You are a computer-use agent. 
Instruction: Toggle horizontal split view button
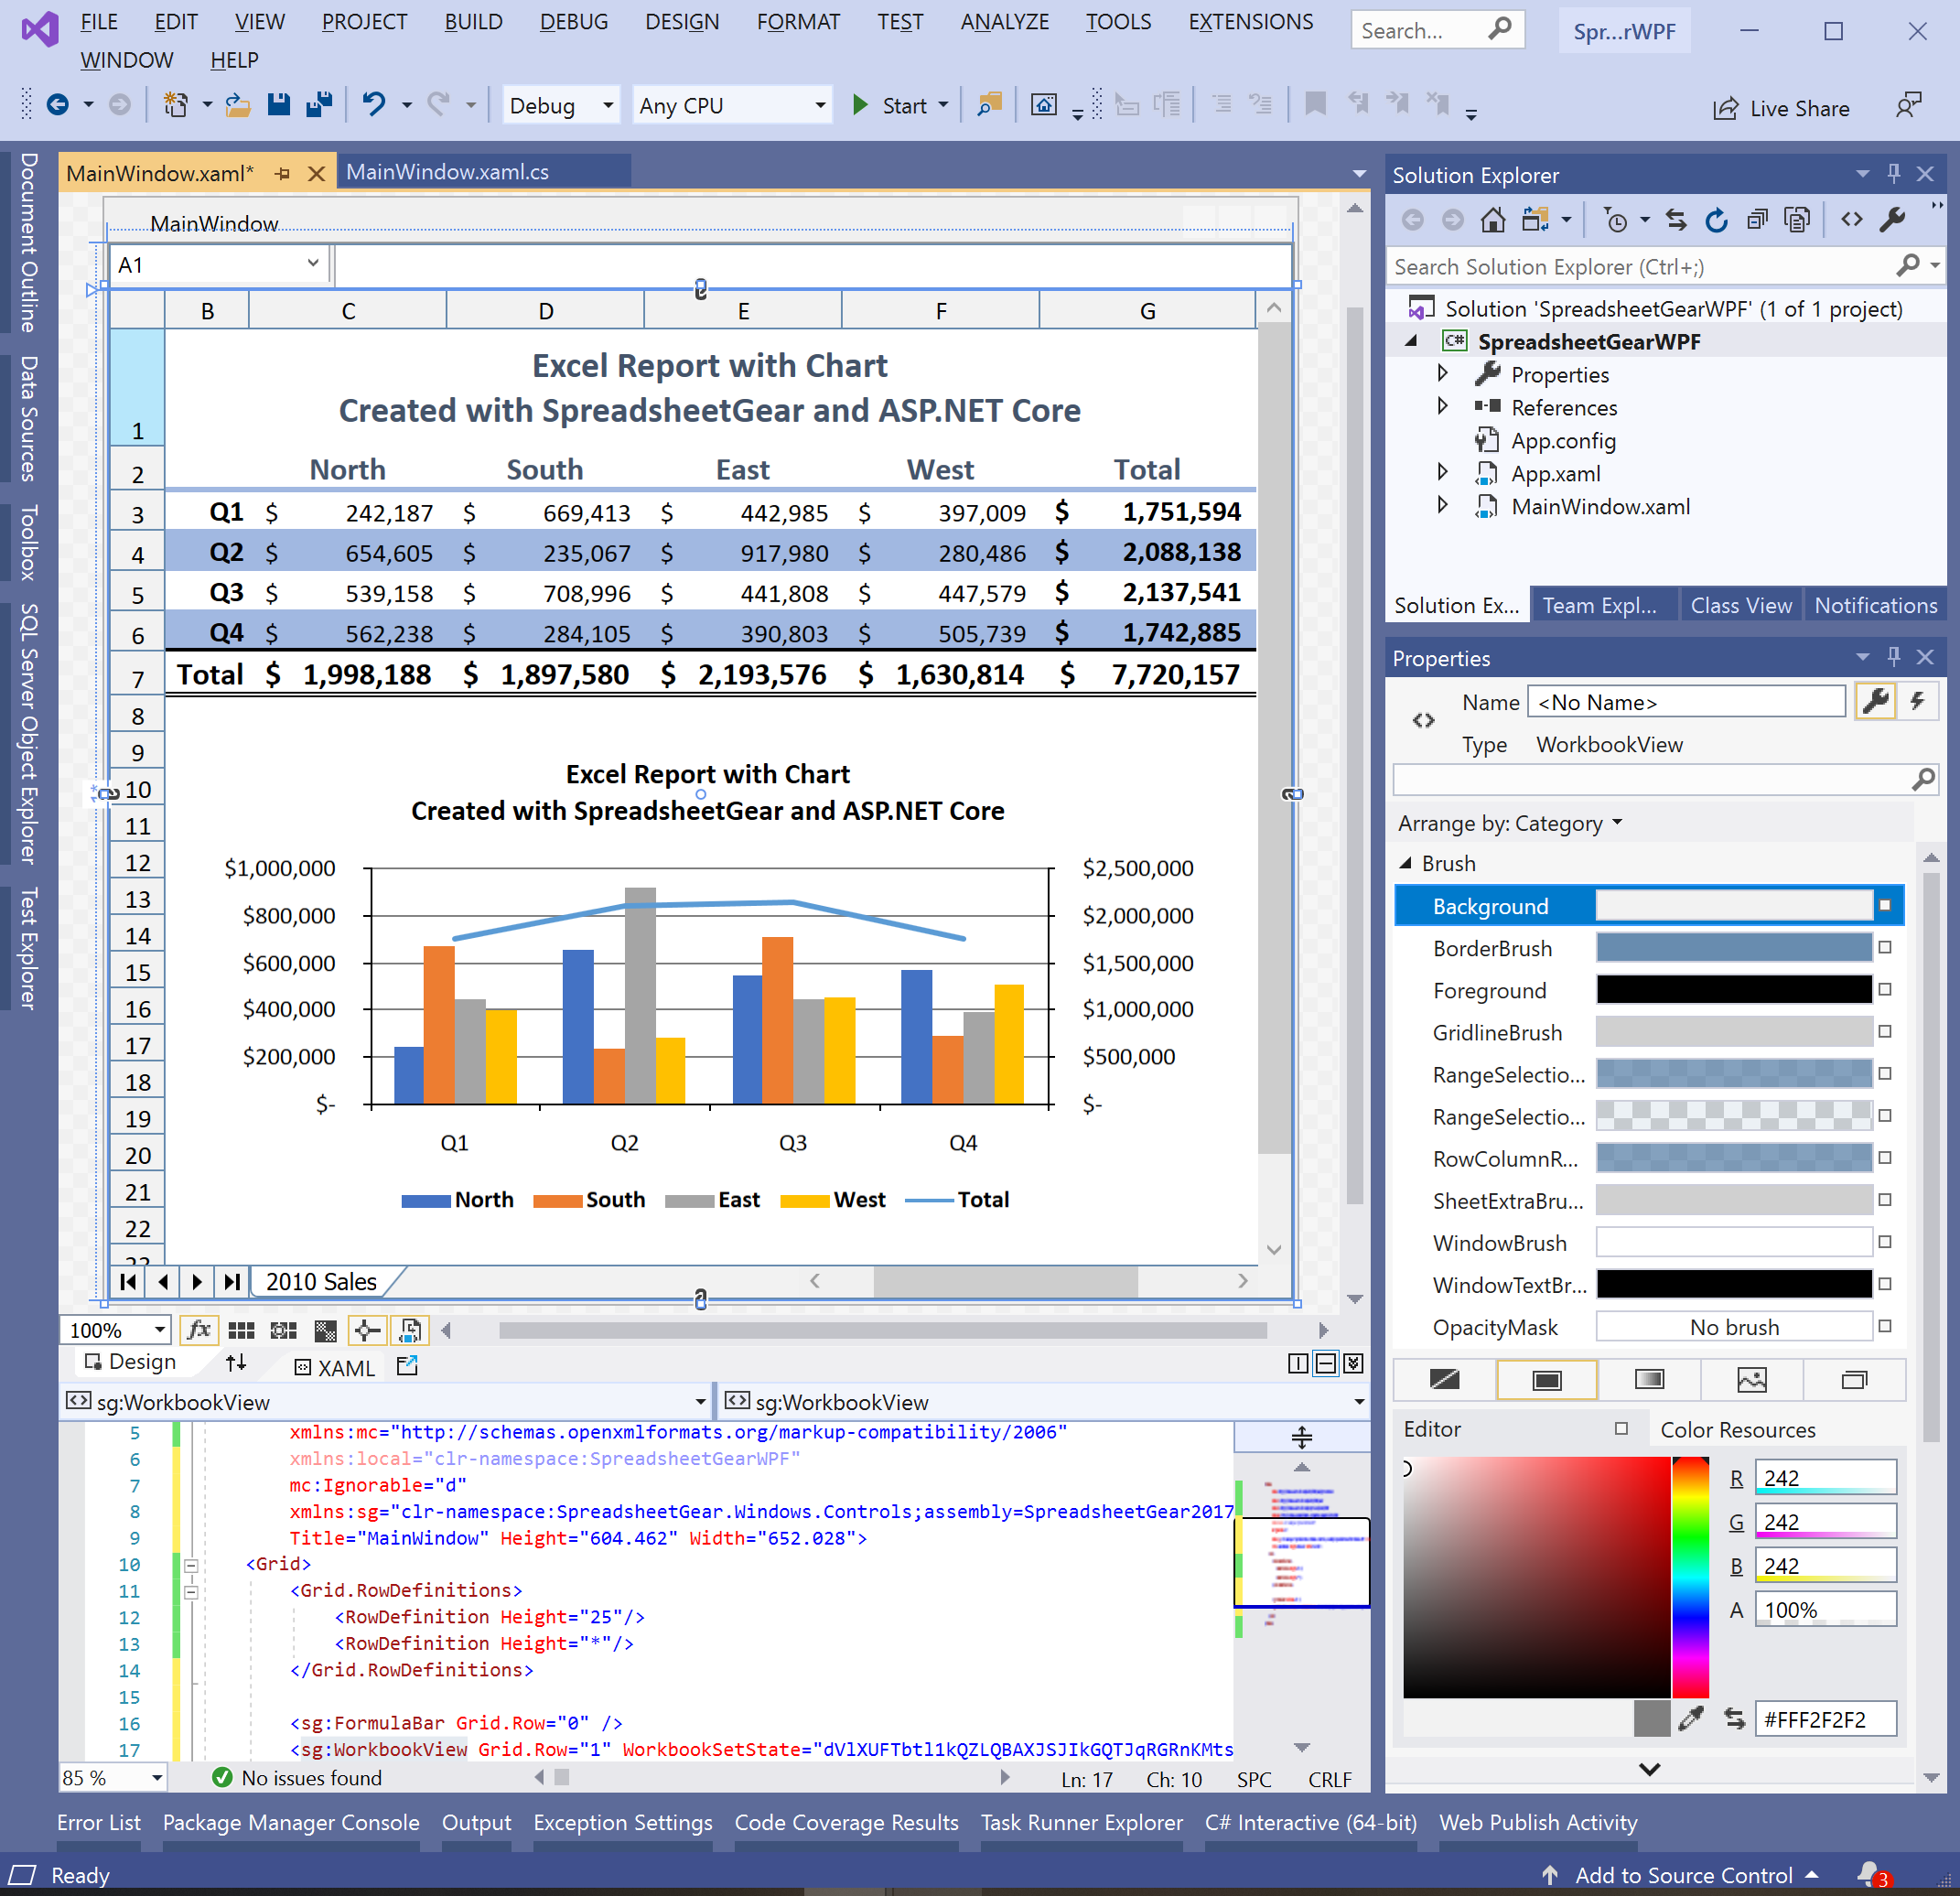pos(1325,1363)
